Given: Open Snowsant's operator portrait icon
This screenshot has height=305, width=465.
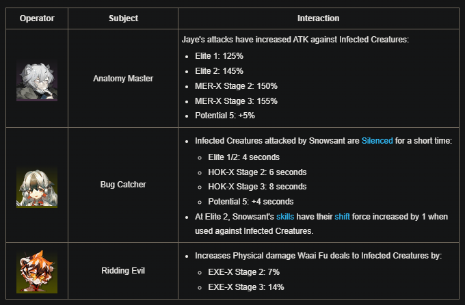Looking at the screenshot, I should tap(37, 187).
